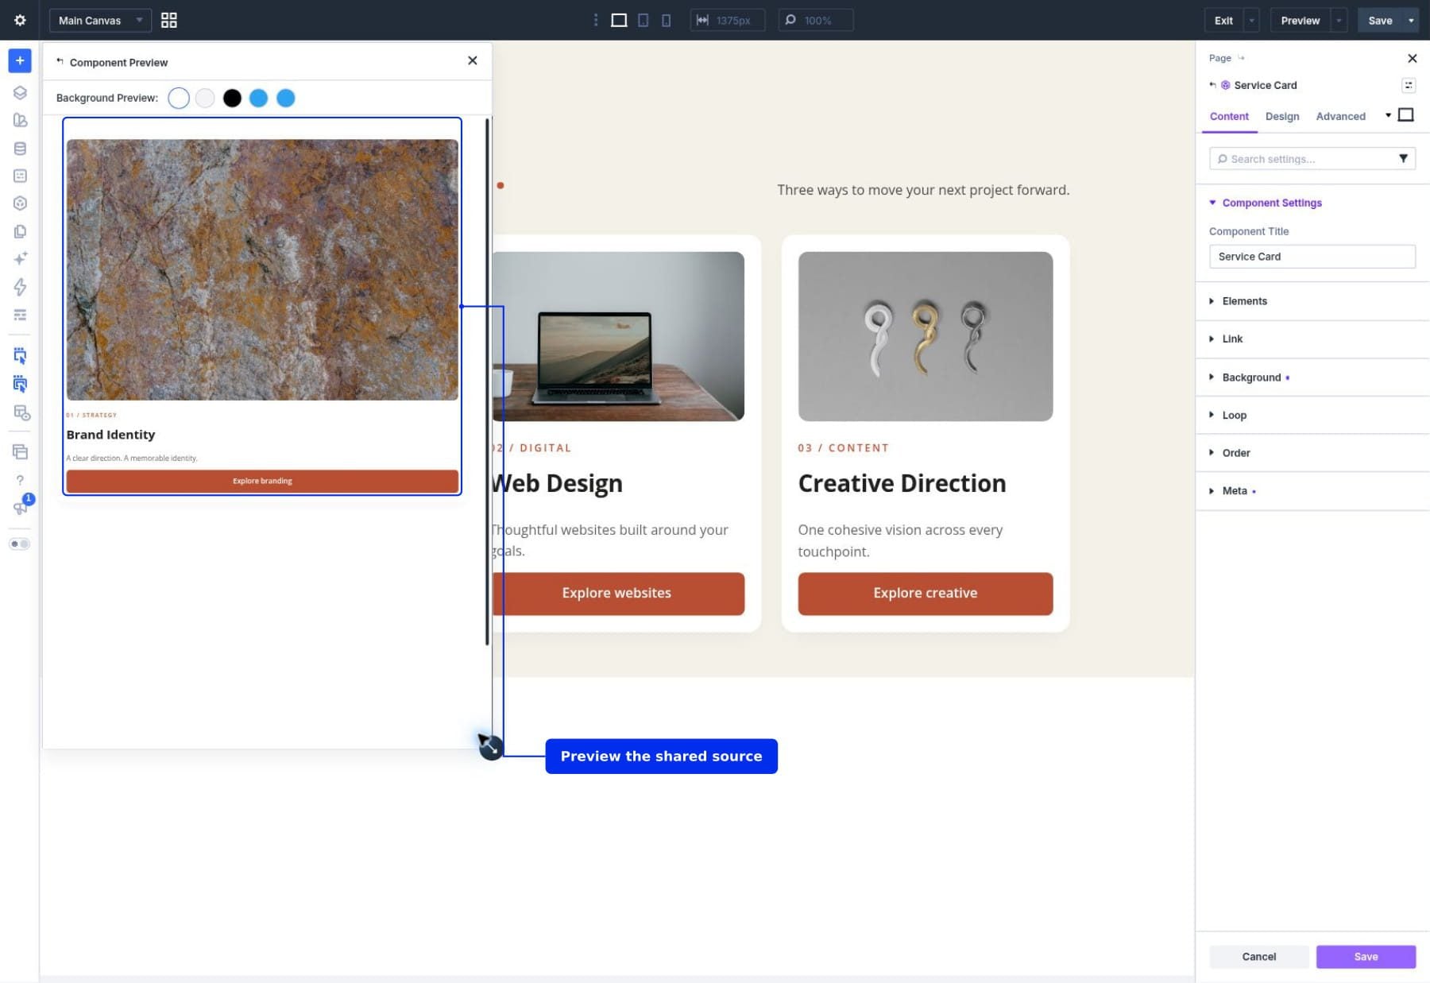Open the announcements megaphone with badge
1430x983 pixels.
coord(20,507)
